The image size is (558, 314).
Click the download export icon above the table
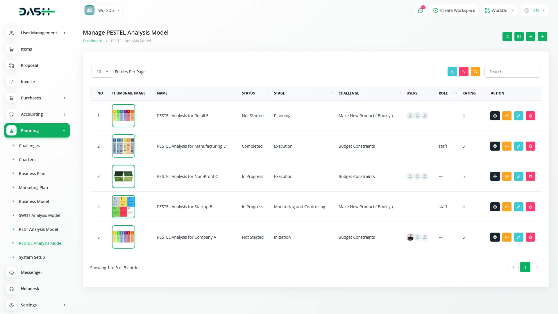[x=452, y=72]
